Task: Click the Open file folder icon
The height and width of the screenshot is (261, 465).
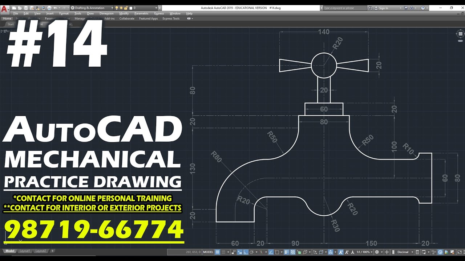Action: click(x=20, y=8)
